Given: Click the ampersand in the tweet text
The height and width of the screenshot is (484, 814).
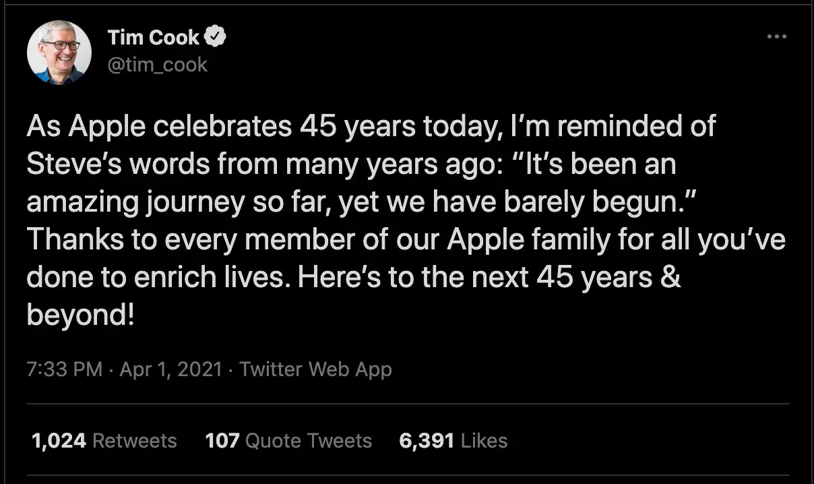Looking at the screenshot, I should point(670,278).
